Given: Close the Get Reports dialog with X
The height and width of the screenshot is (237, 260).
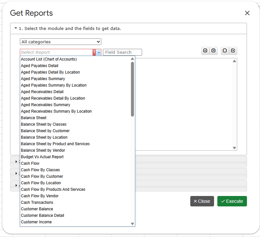Looking at the screenshot, I should point(247,13).
